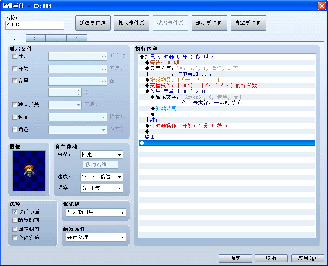
Task: Open the 触发条件 dropdown showing 并行处理
Action: 96,237
